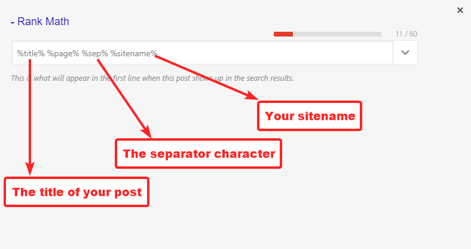Select "The title of your post" annotation box
This screenshot has height=249, width=471.
coord(77,192)
